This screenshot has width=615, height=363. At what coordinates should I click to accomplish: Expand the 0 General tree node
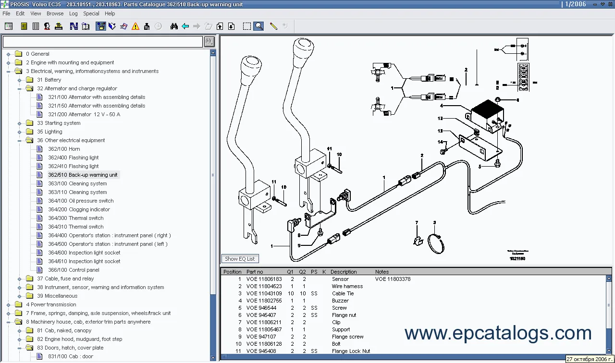click(8, 54)
